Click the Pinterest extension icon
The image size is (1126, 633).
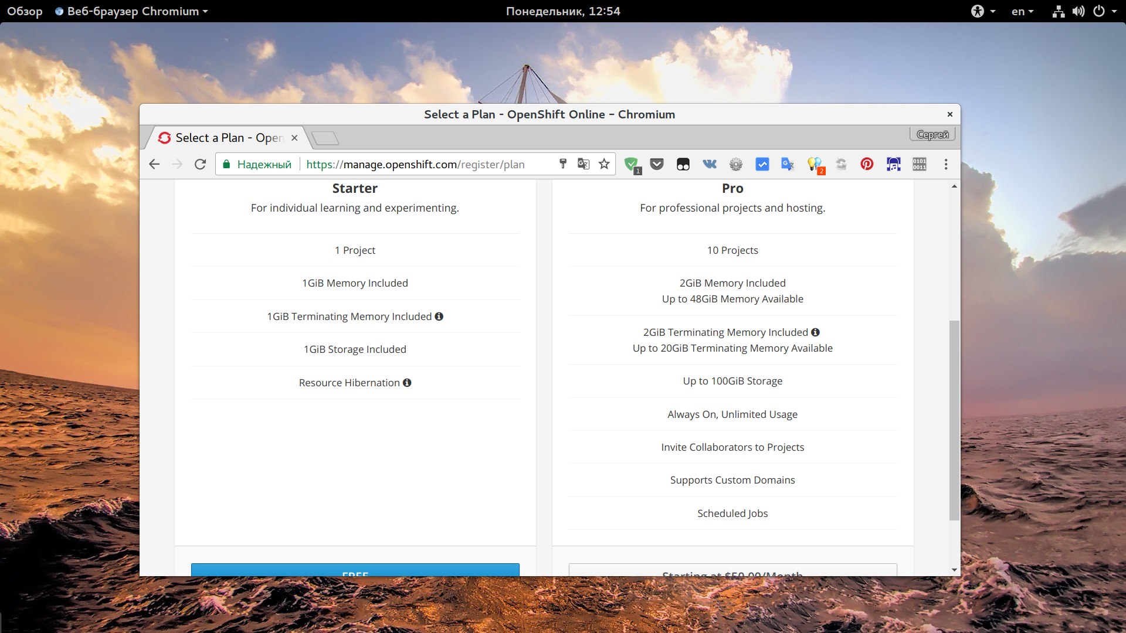coord(867,164)
